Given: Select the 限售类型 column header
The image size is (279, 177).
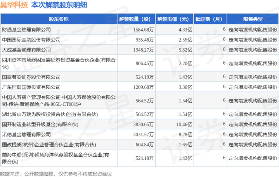Looking at the screenshot, I should 253,19.
